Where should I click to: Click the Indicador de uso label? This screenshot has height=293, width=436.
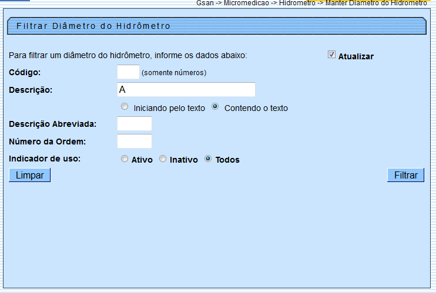pos(45,159)
